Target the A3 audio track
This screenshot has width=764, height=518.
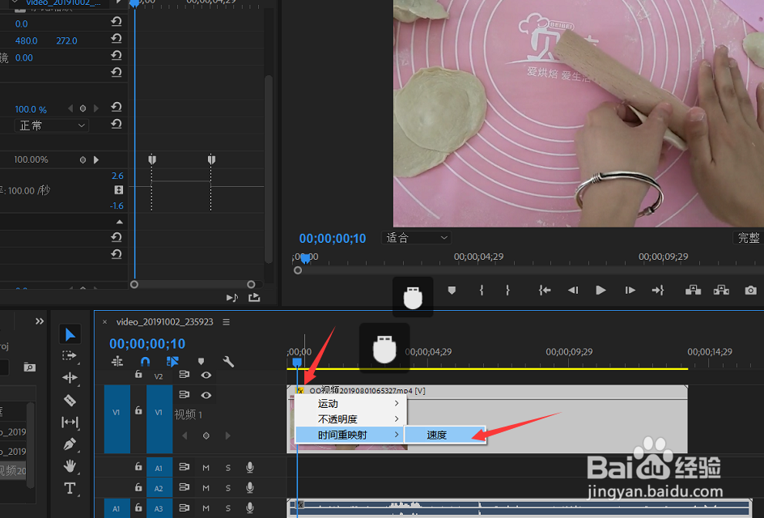(x=159, y=508)
